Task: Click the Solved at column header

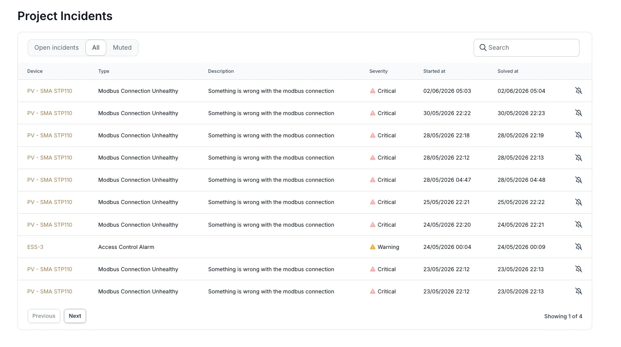Action: (508, 71)
